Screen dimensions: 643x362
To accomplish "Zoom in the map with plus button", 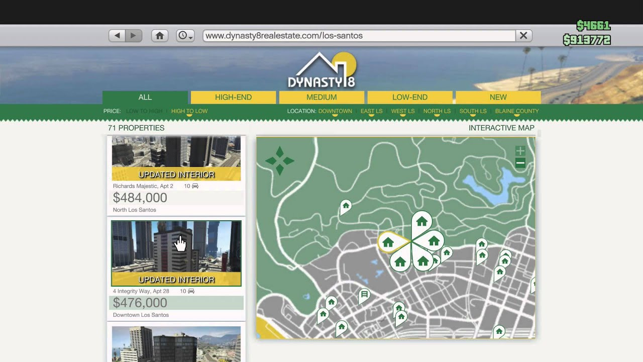I will pyautogui.click(x=520, y=151).
